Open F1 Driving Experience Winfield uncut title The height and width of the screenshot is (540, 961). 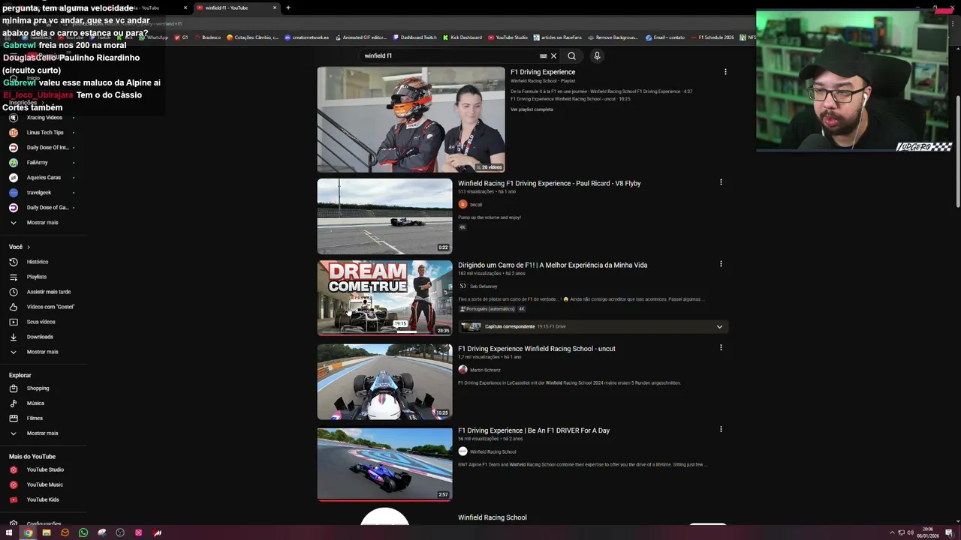[537, 349]
